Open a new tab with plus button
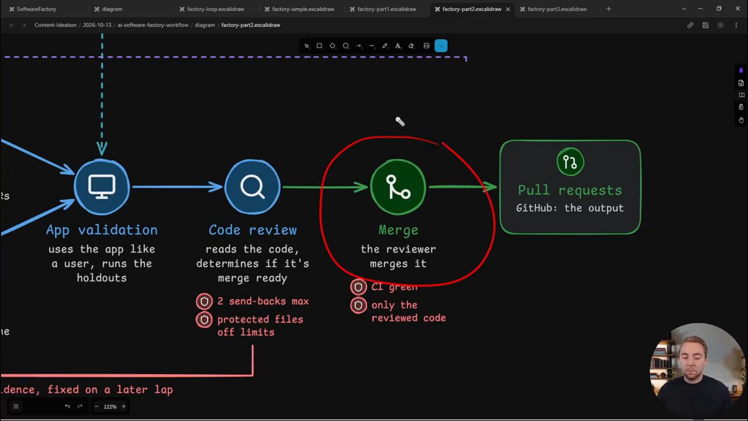The image size is (748, 421). (x=608, y=9)
